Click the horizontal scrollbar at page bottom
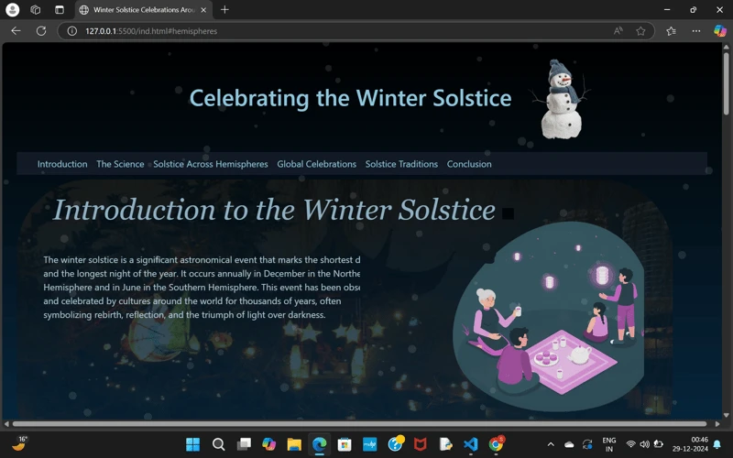Viewport: 733px width, 458px height. point(359,423)
